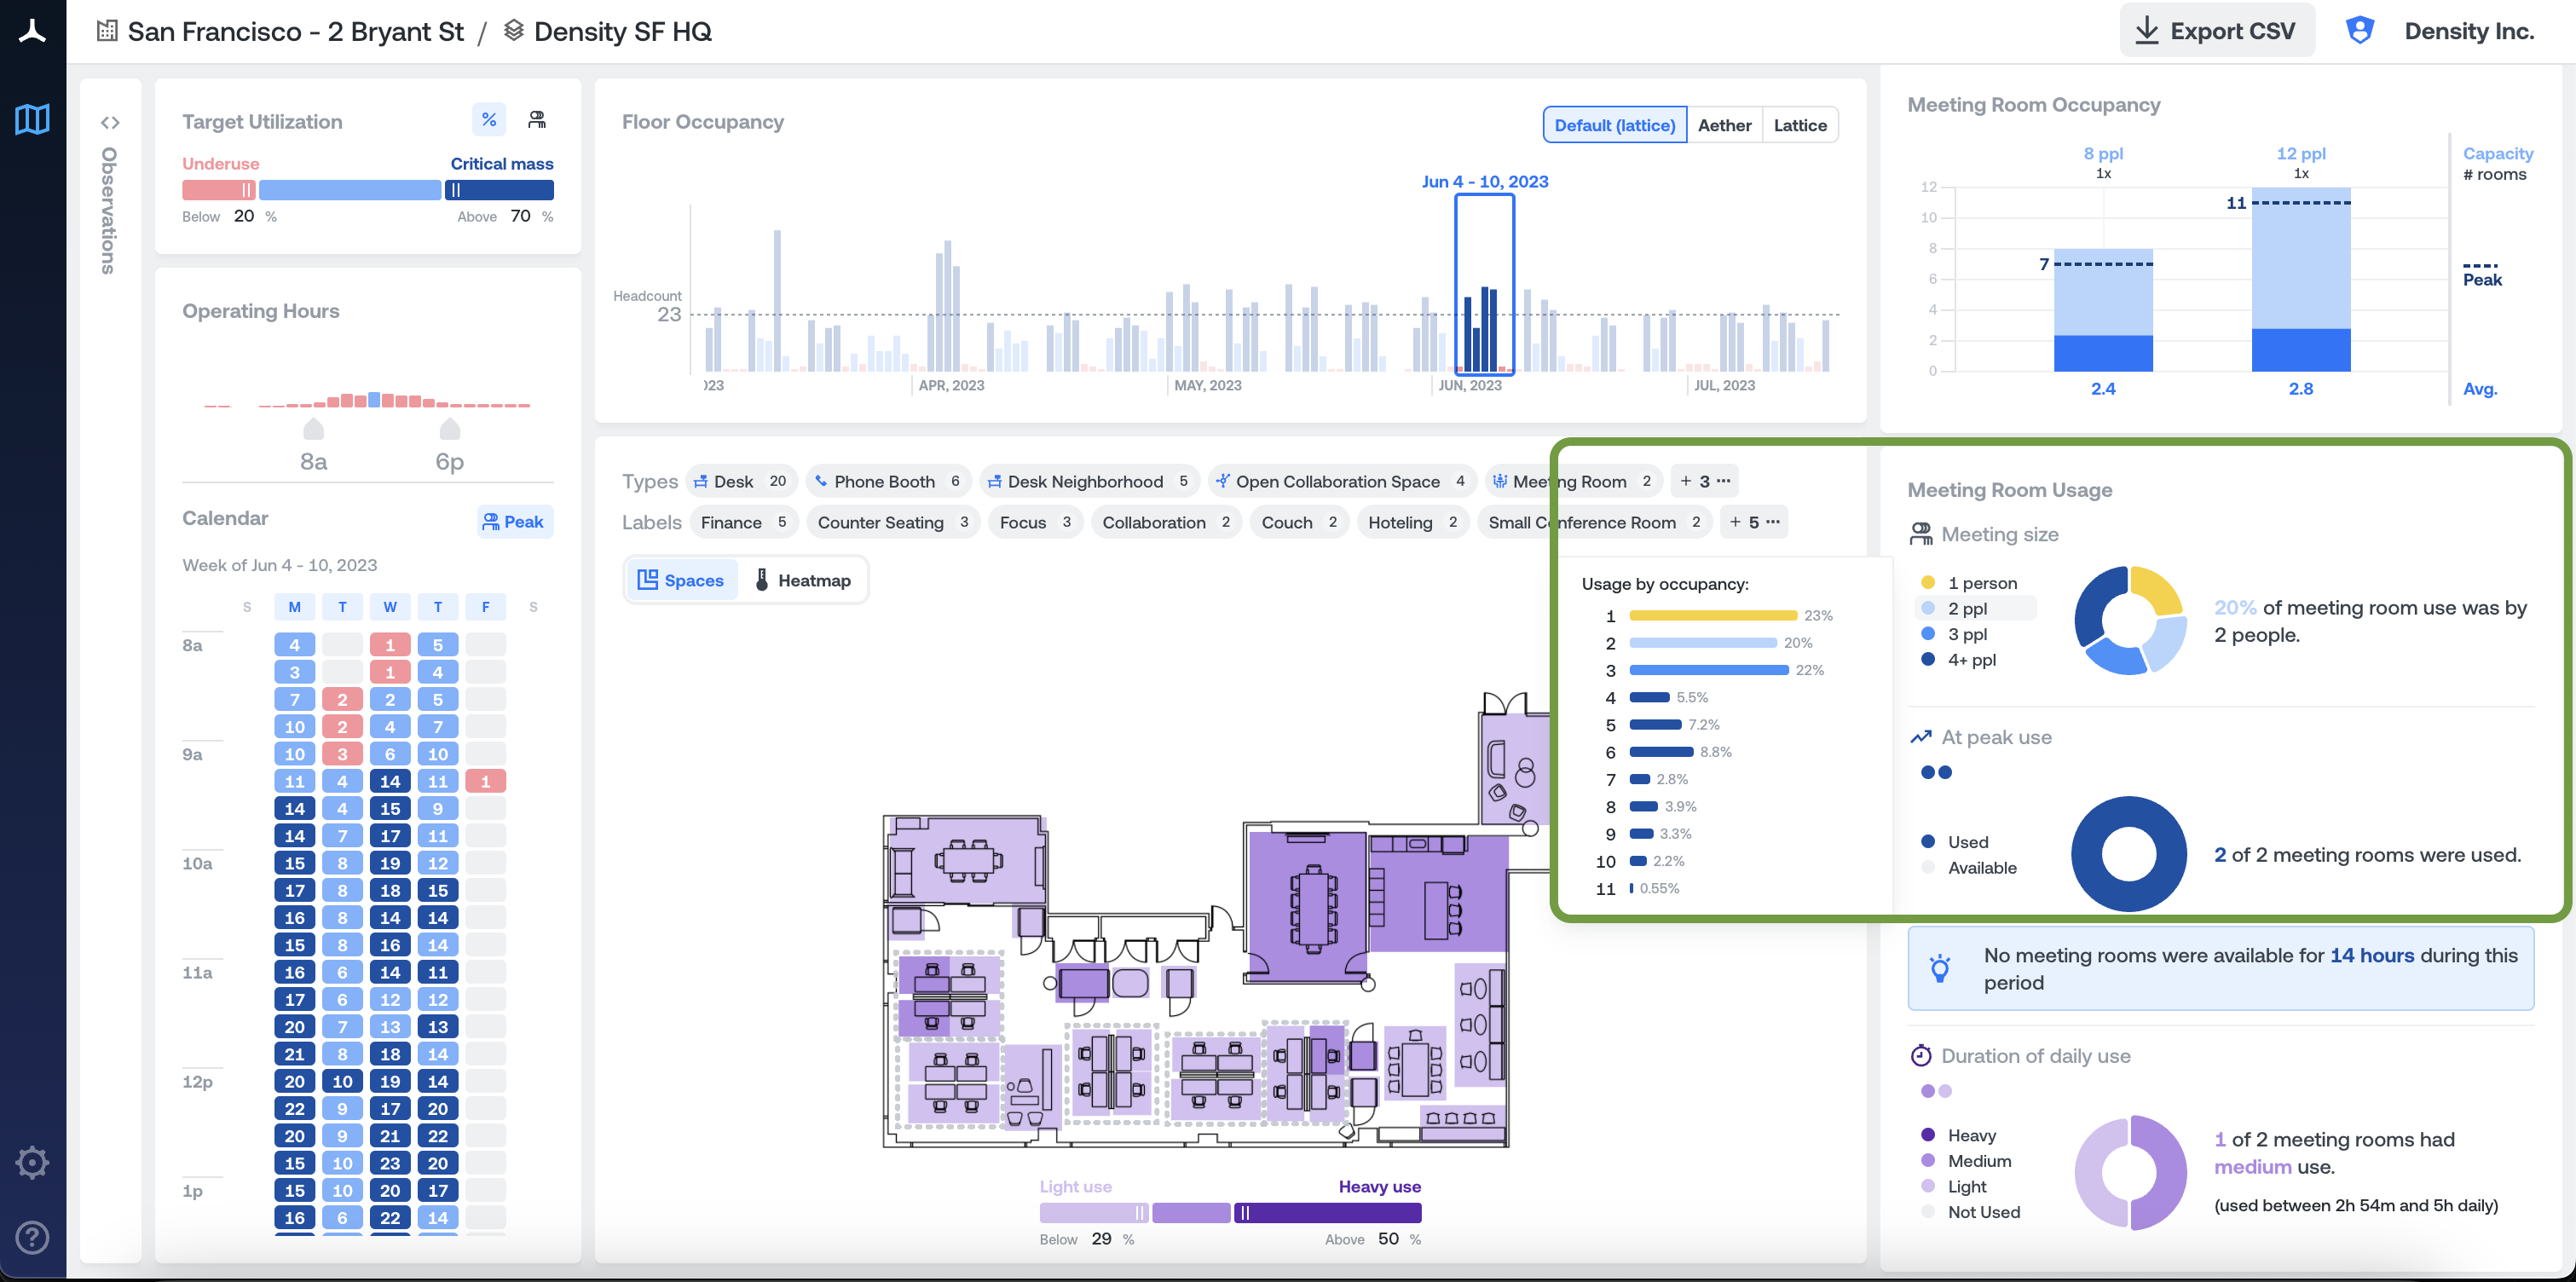Click the 6p operating hours end marker
Screen dimensions: 2576x1282
point(450,430)
